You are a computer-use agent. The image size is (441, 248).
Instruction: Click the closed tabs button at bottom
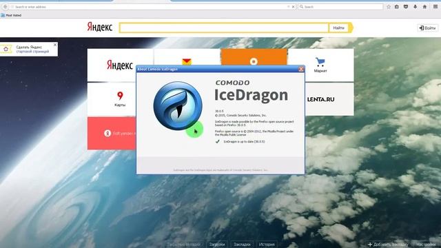(x=184, y=245)
